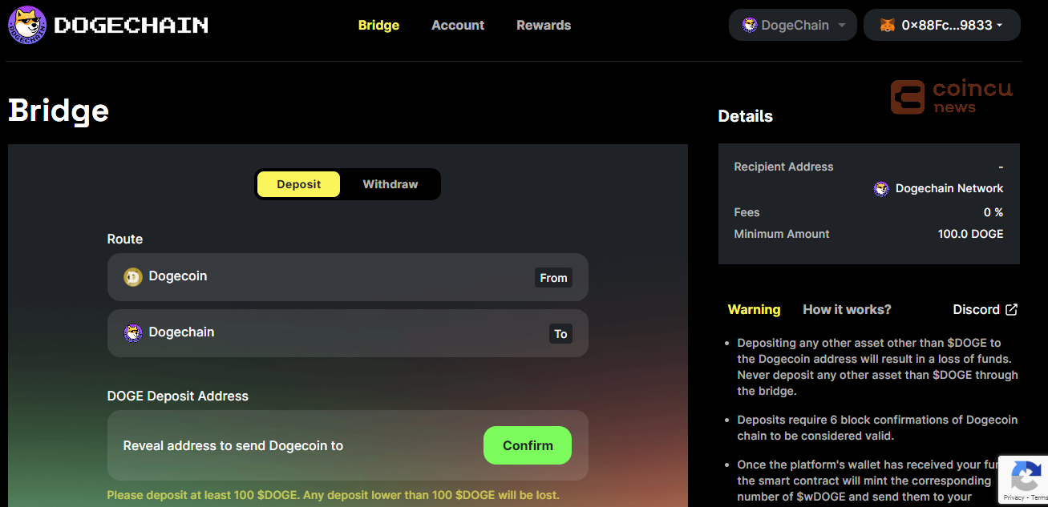Switch to the Withdraw option
The height and width of the screenshot is (507, 1048).
tap(390, 184)
